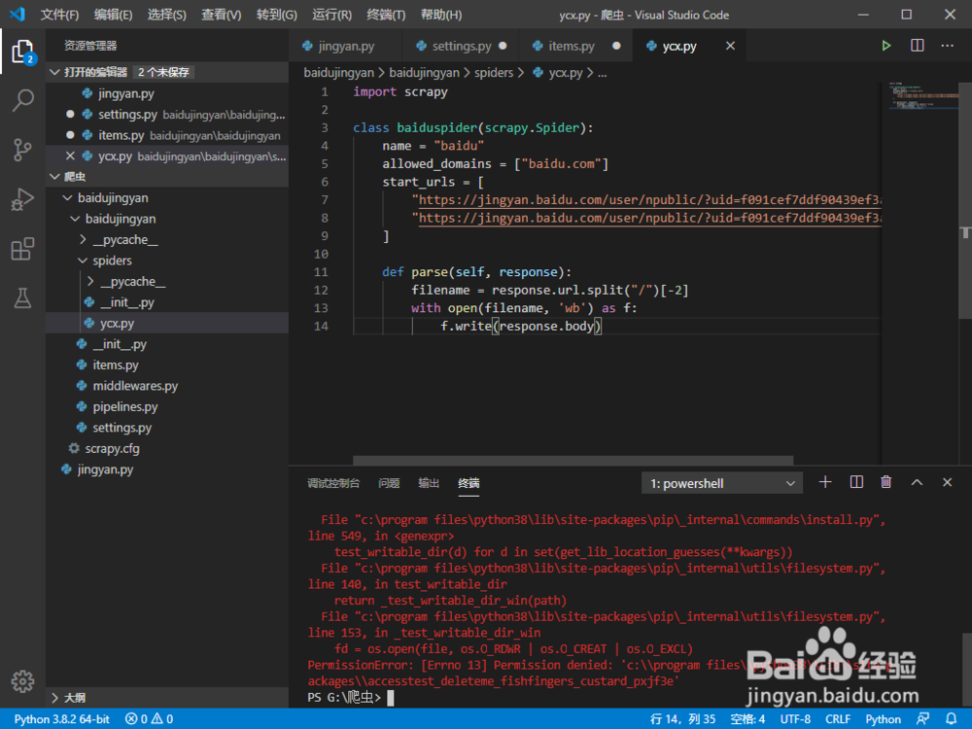The width and height of the screenshot is (972, 729).
Task: Open editor More Actions ellipsis
Action: tap(947, 46)
